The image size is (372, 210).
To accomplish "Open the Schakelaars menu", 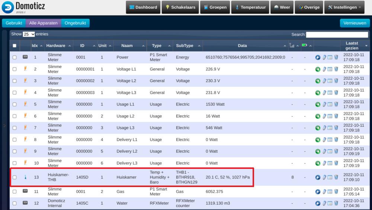I will (x=180, y=7).
